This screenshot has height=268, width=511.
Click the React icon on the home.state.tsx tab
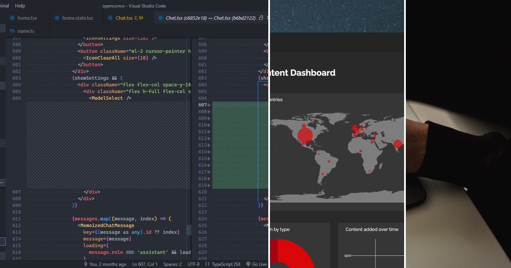[56, 18]
